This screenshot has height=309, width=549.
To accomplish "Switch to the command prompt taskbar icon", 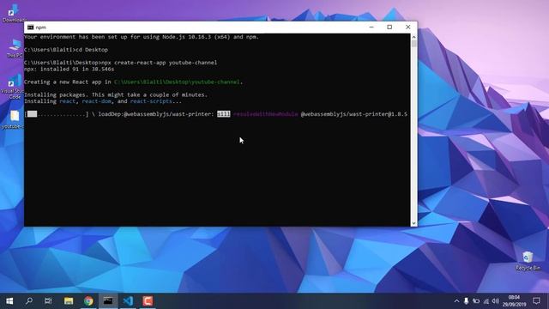I will coord(108,301).
